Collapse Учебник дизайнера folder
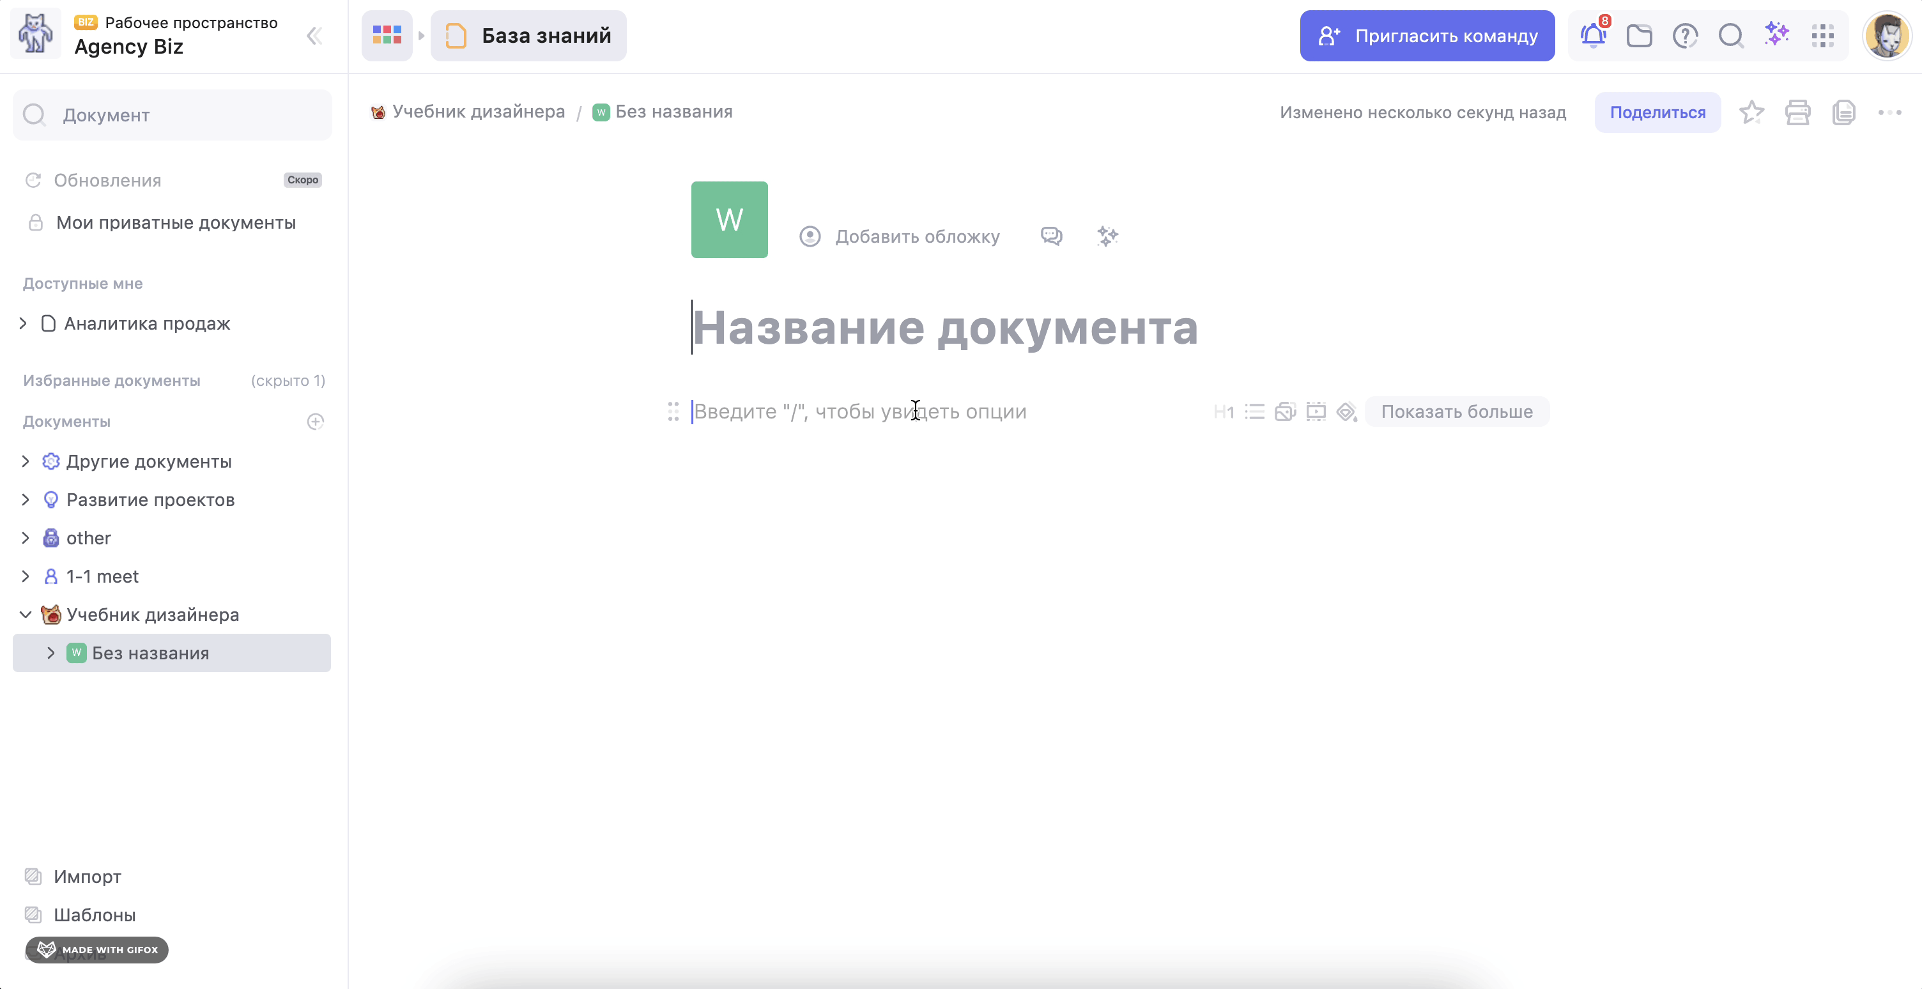1922x989 pixels. point(26,615)
